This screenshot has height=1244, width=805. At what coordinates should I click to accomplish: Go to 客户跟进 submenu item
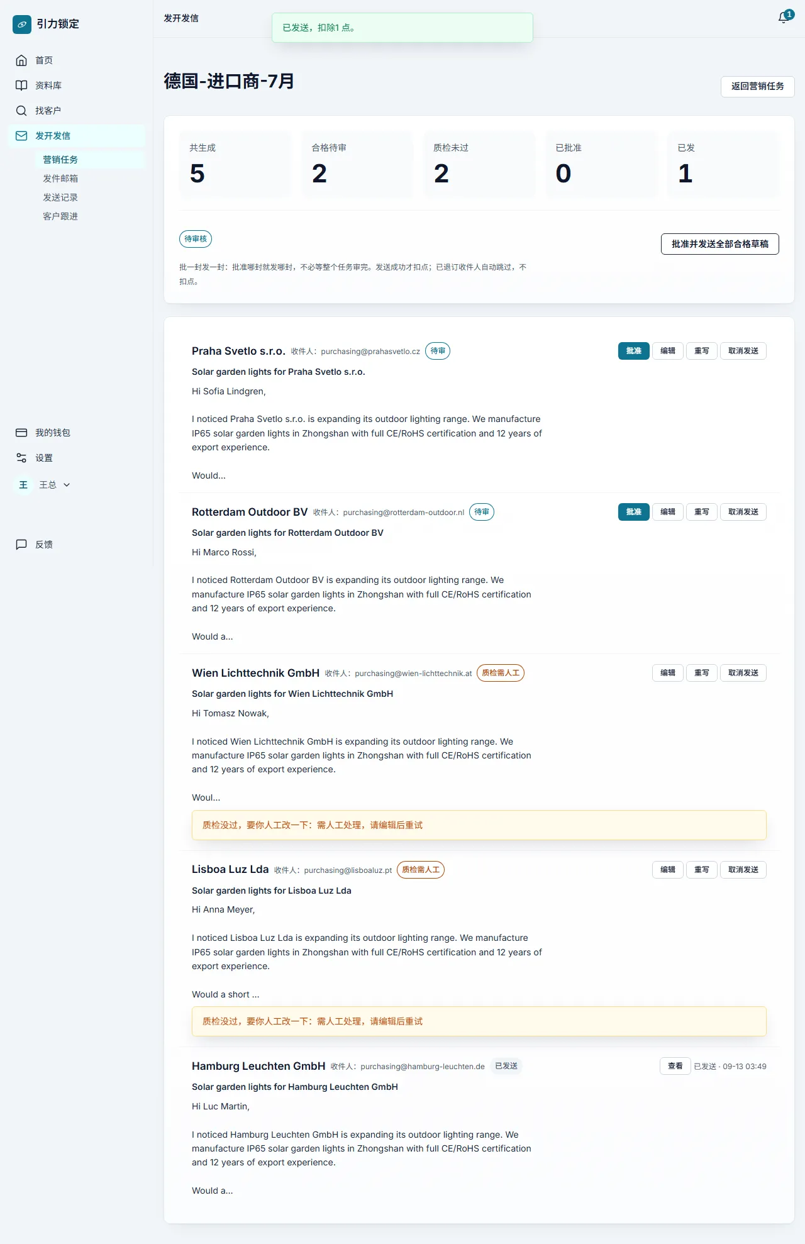coord(60,216)
